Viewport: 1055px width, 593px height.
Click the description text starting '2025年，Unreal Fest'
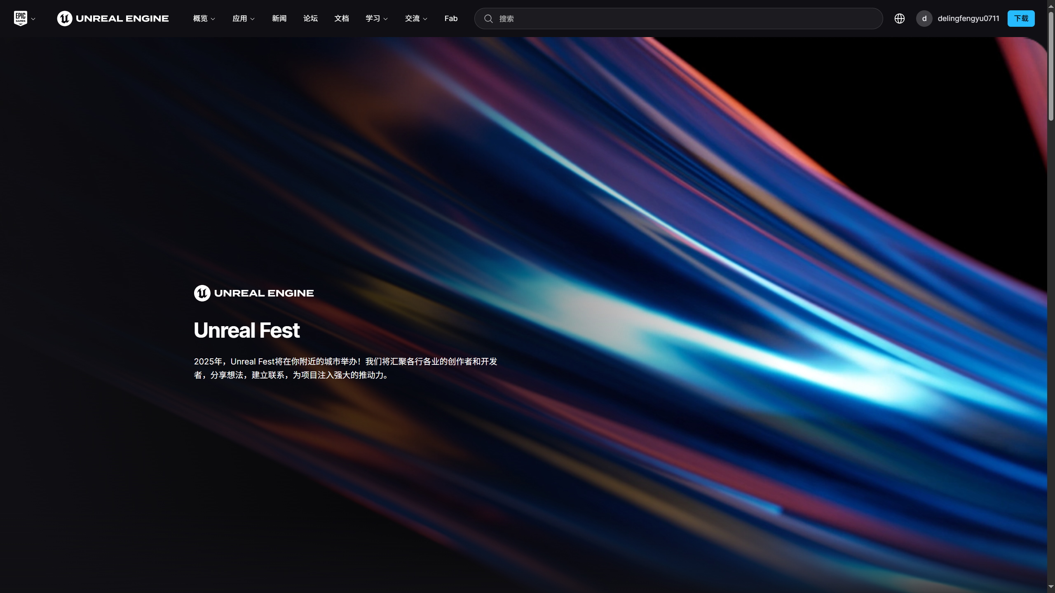[x=345, y=368]
